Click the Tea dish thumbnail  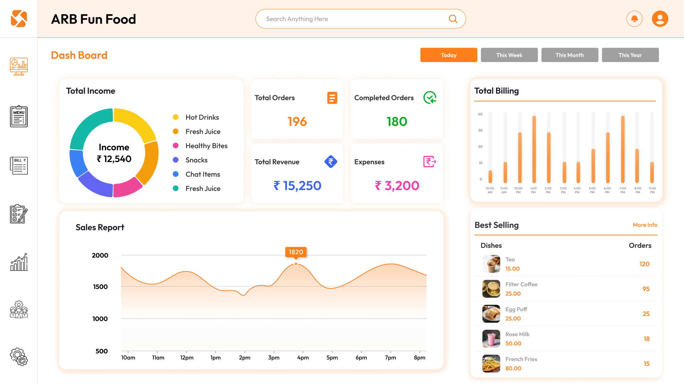coord(491,264)
